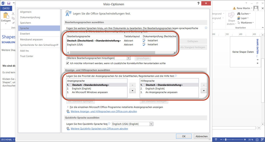Select Dokumentprüfung in options sidebar
The height and width of the screenshot is (142, 265).
[39, 17]
